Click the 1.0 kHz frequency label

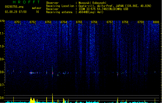tap(2, 46)
